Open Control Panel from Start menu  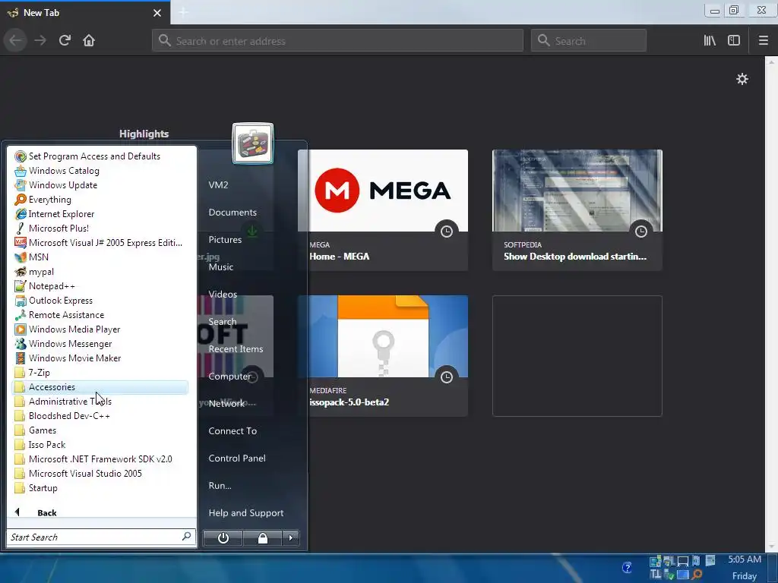click(237, 458)
